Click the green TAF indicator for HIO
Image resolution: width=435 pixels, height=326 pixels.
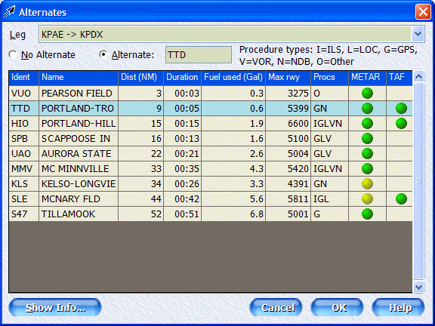coord(401,123)
